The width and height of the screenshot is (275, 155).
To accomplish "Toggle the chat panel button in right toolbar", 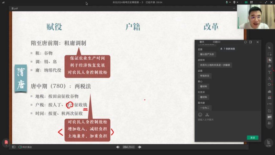I will pos(269,117).
